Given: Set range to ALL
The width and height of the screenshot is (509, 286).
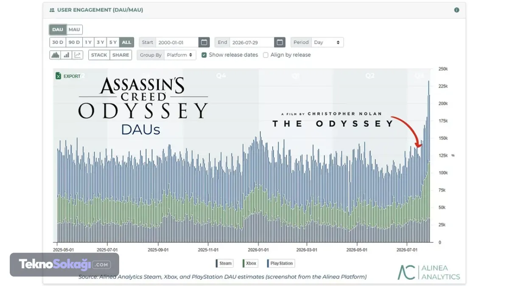Looking at the screenshot, I should (x=126, y=42).
